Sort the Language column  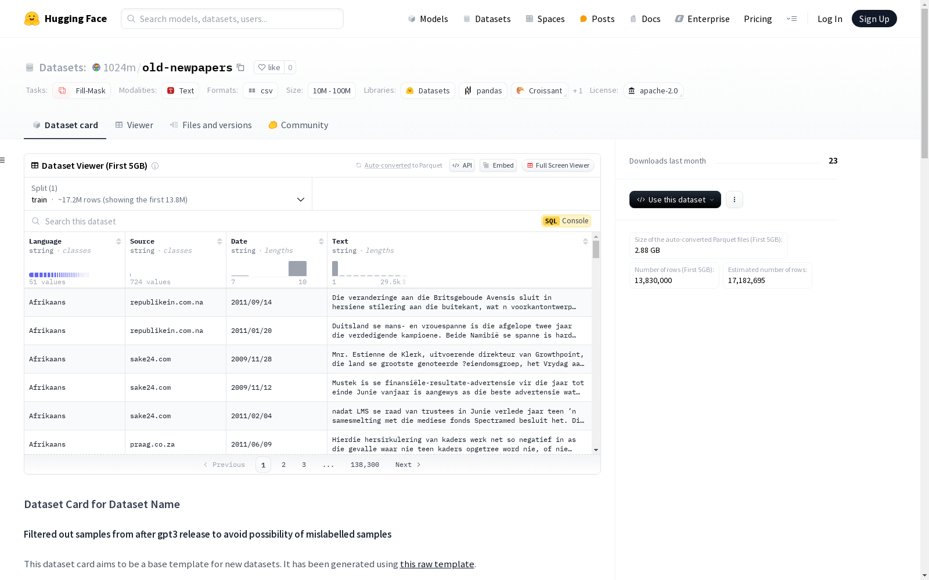coord(118,241)
